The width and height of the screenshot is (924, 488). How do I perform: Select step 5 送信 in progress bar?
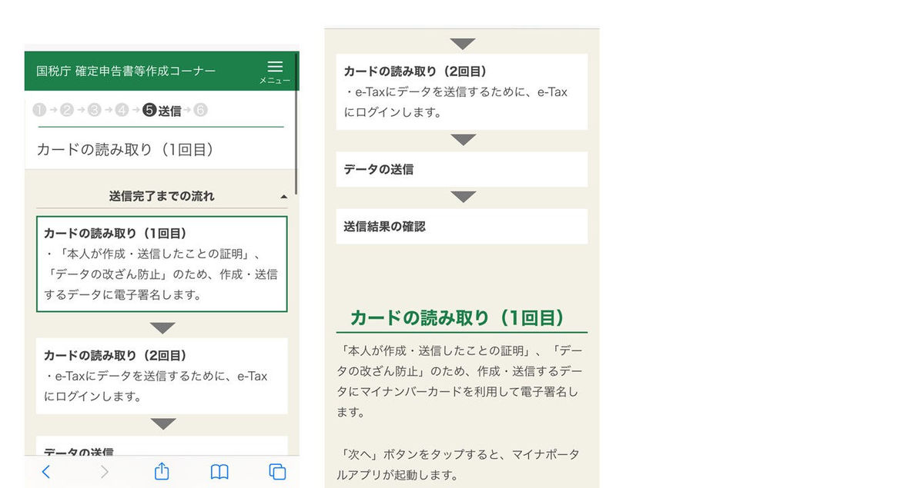[x=162, y=110]
